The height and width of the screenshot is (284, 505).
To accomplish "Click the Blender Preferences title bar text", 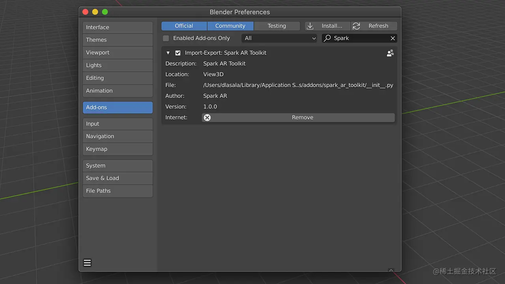I will 240,12.
